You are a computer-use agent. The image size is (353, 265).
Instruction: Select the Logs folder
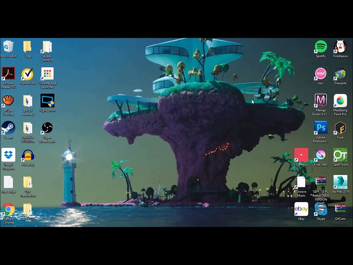(28, 46)
